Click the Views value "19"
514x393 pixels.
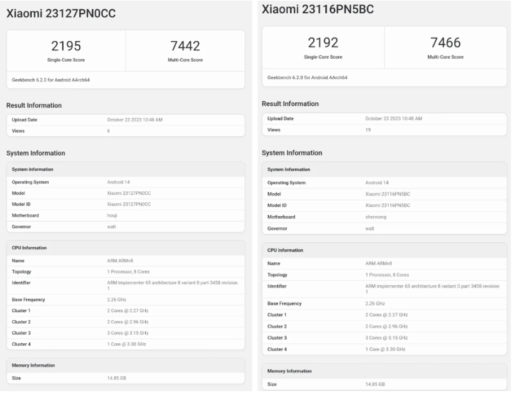pyautogui.click(x=368, y=130)
